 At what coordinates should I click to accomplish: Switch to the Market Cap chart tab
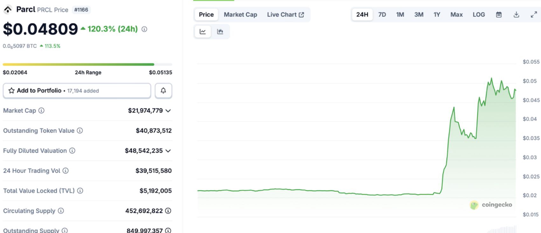240,15
